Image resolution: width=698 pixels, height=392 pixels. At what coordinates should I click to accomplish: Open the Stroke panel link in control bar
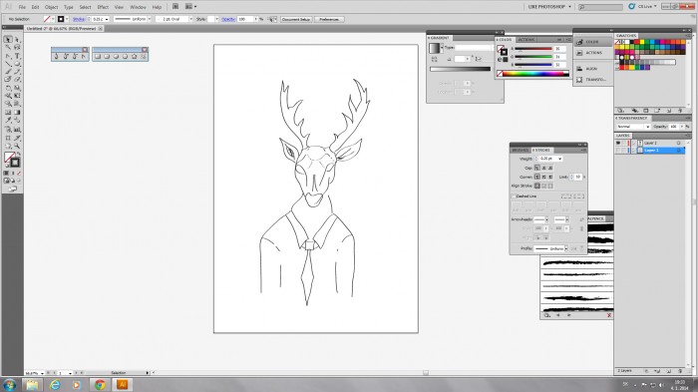tap(79, 19)
